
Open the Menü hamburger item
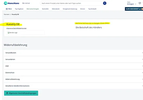point(9,9)
